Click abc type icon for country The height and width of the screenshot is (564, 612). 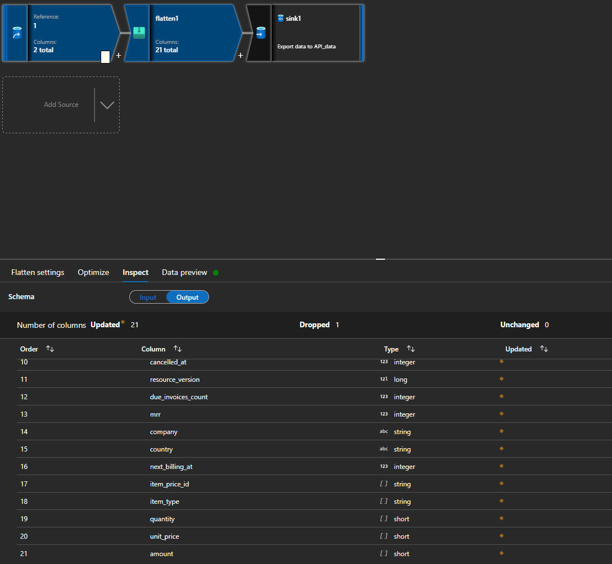coord(384,449)
